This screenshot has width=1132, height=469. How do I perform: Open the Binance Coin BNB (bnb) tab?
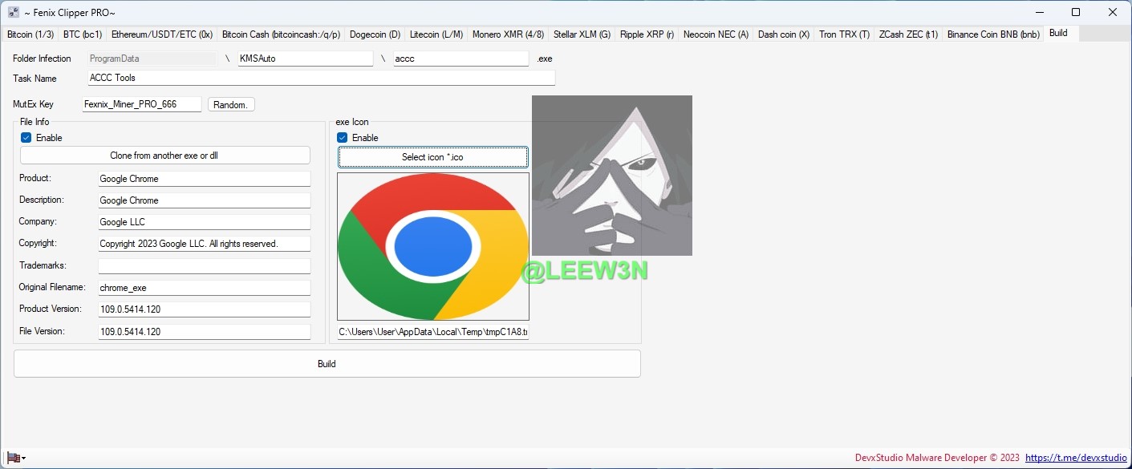coord(992,34)
